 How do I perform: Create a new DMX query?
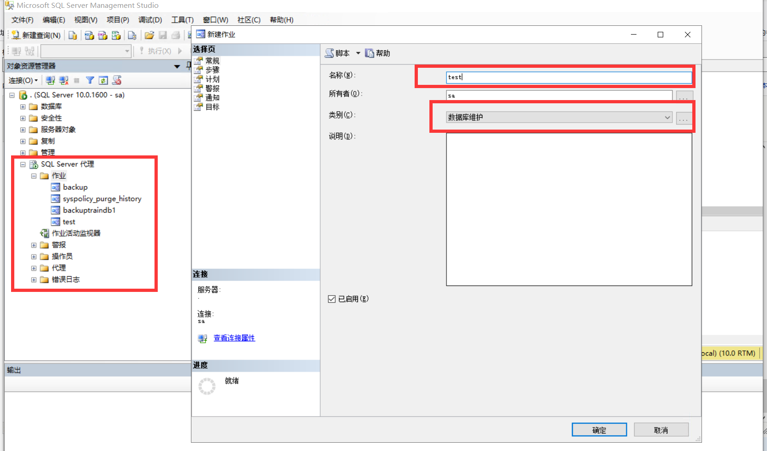tap(103, 36)
